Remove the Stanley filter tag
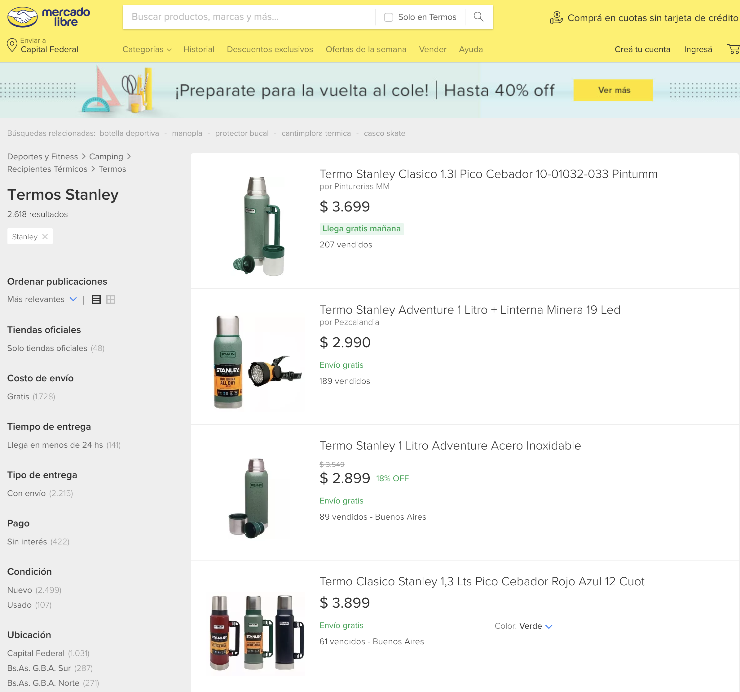This screenshot has height=692, width=740. [x=45, y=237]
